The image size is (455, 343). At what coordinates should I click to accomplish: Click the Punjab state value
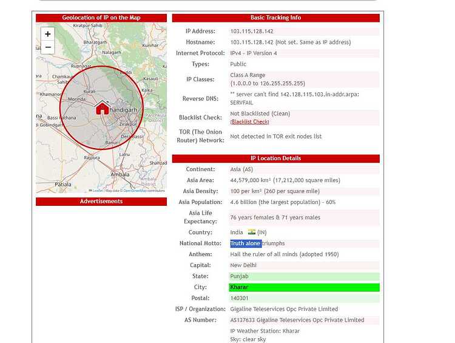pos(240,276)
